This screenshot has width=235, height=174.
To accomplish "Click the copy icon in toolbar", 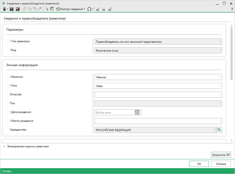I will click(x=24, y=9).
